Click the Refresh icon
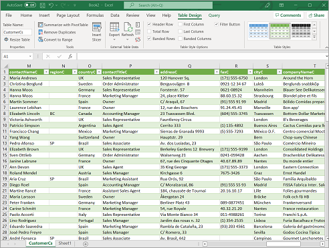The image size is (329, 248). point(128,27)
